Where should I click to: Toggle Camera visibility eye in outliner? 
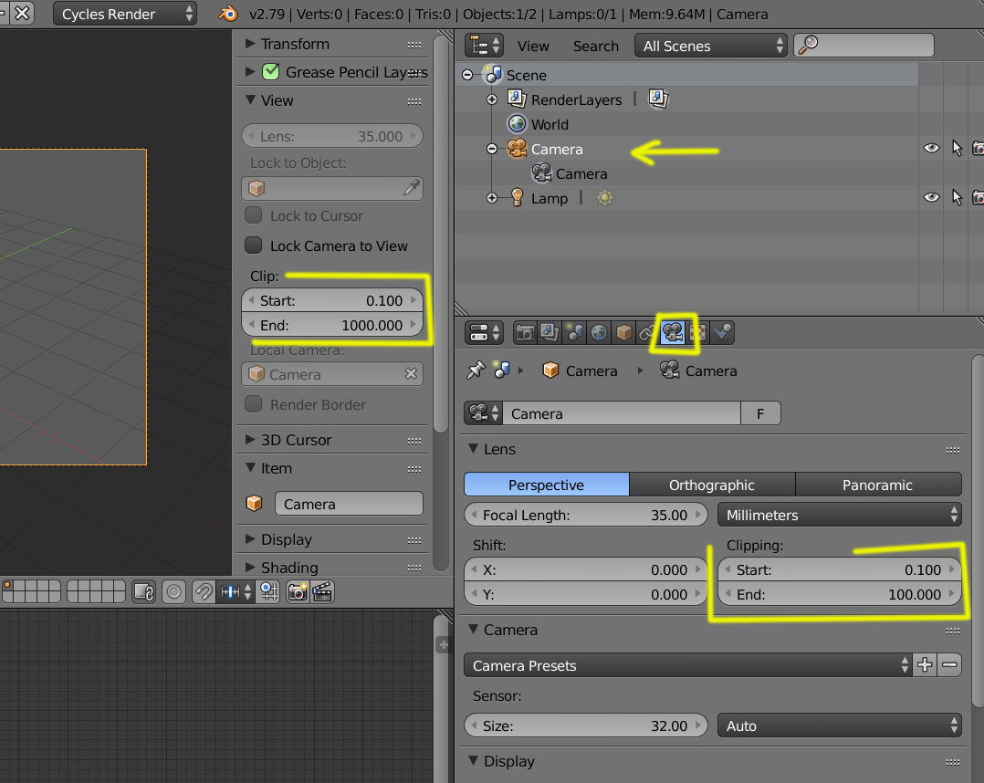[x=931, y=148]
